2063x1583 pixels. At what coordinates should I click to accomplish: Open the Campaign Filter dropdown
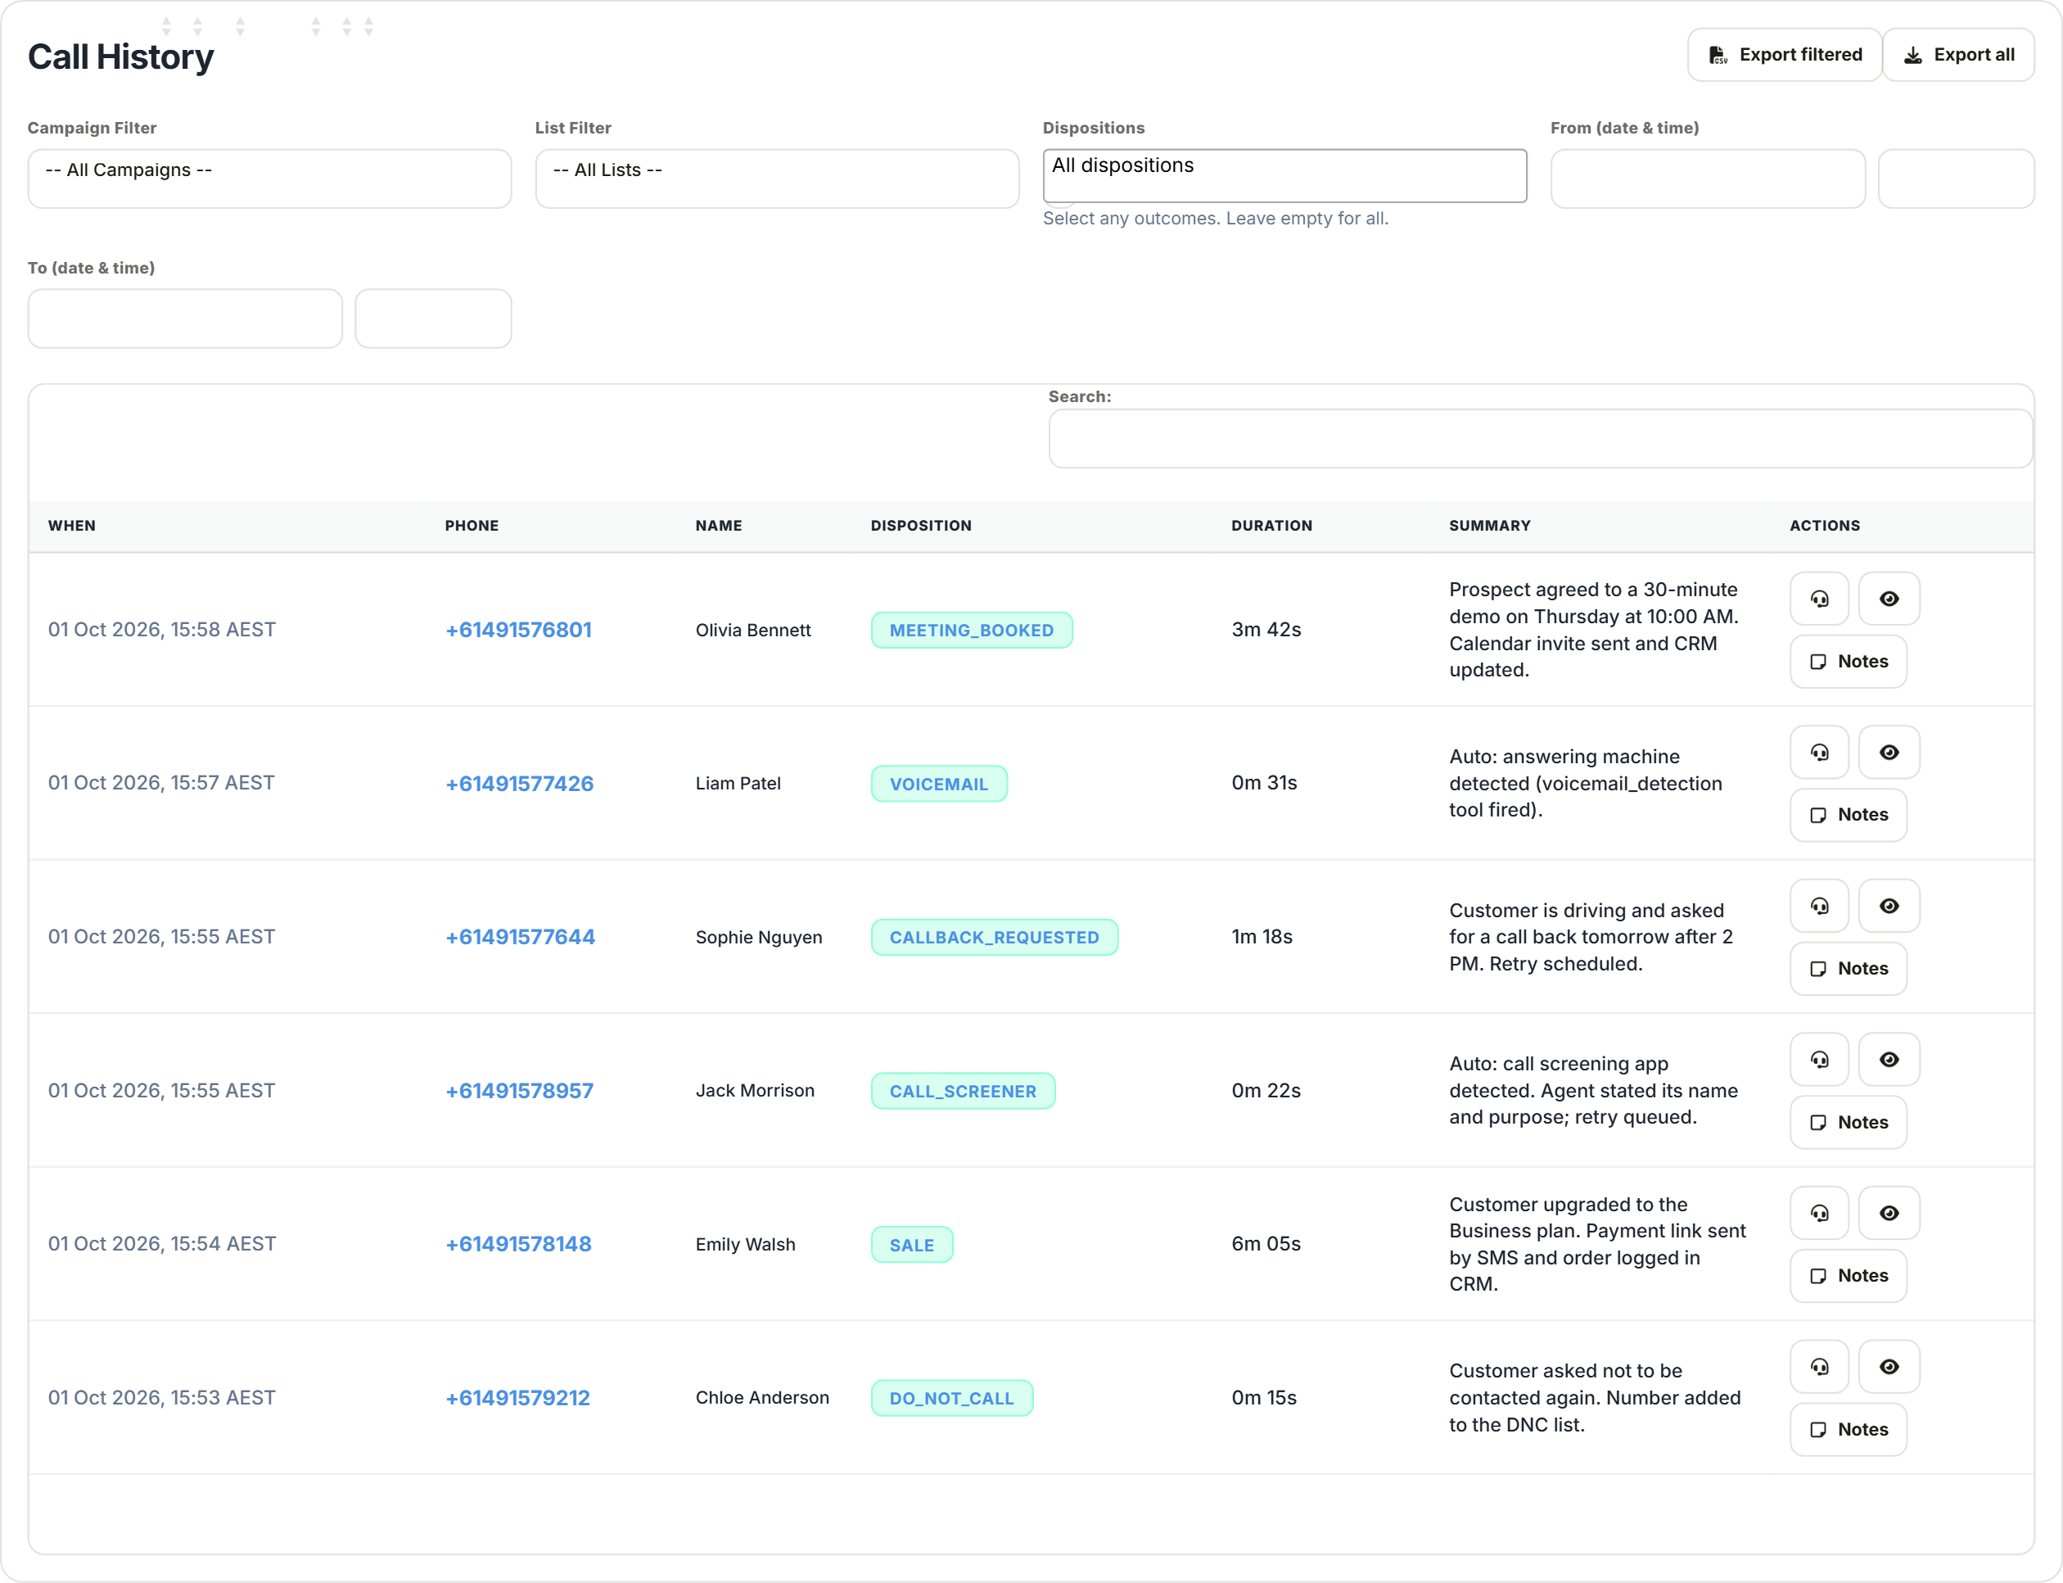pyautogui.click(x=269, y=178)
